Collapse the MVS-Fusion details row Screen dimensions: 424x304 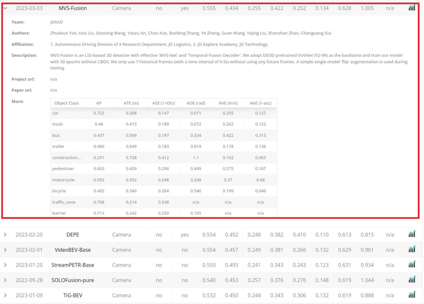click(x=5, y=8)
